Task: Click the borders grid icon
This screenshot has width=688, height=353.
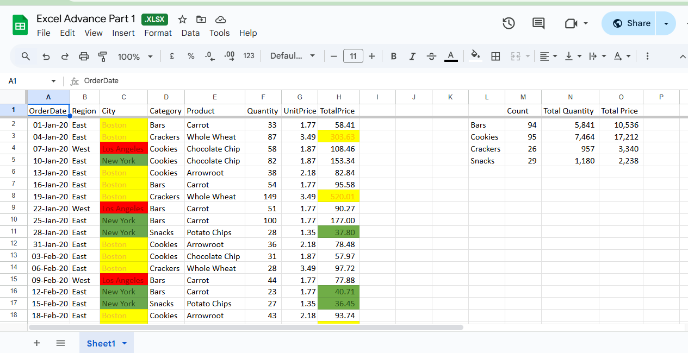Action: coord(495,56)
